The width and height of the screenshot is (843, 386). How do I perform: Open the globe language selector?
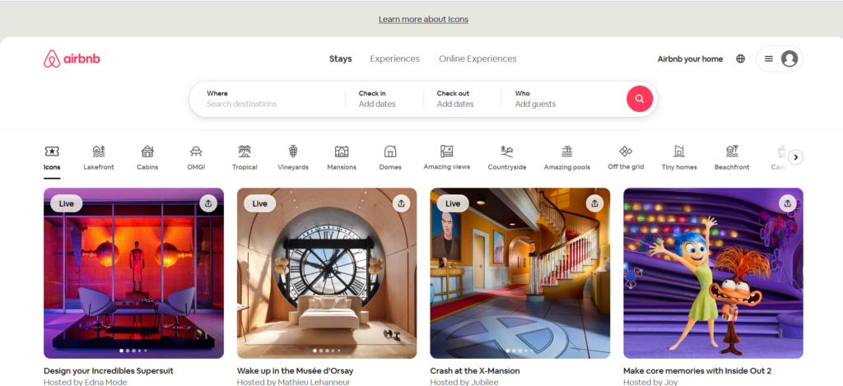[x=740, y=59]
